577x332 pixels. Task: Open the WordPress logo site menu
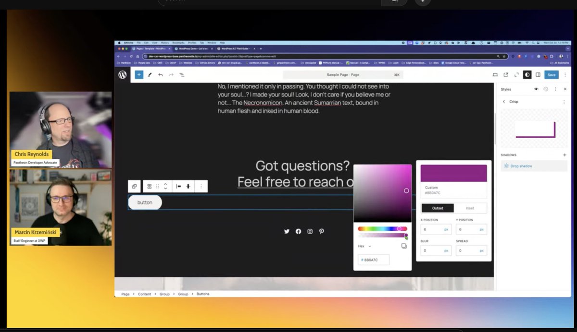[x=123, y=75]
